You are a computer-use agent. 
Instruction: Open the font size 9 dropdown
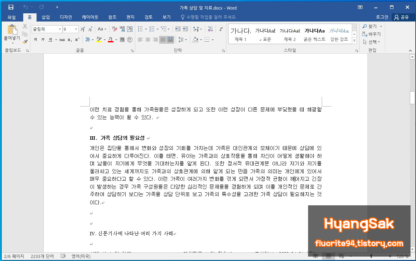[x=75, y=29]
